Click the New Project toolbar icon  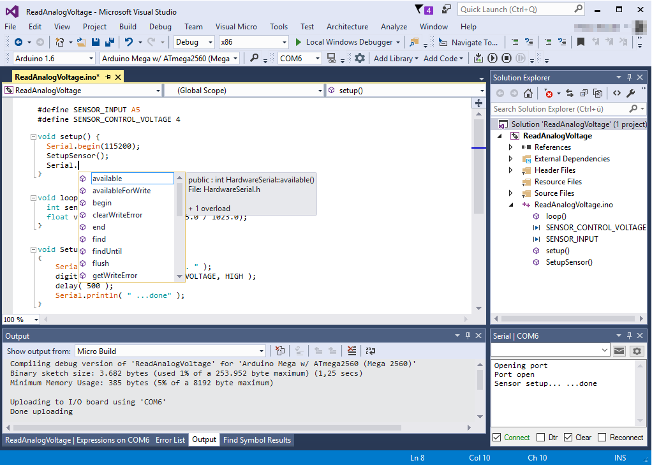[x=59, y=42]
